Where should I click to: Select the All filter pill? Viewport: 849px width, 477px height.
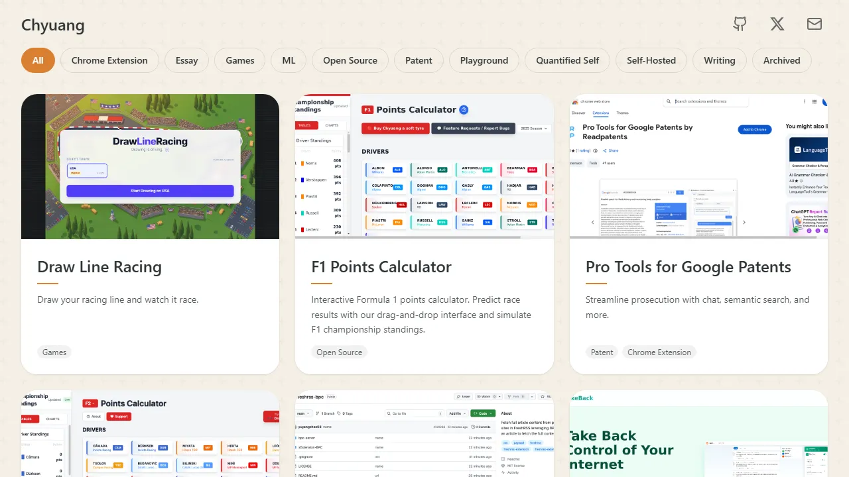click(x=38, y=60)
